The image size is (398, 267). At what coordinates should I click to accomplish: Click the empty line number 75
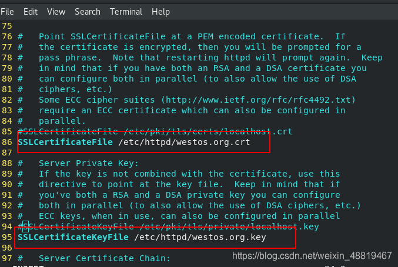[7, 26]
